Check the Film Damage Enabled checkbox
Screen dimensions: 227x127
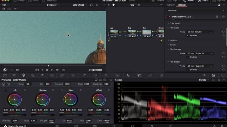[188, 57]
